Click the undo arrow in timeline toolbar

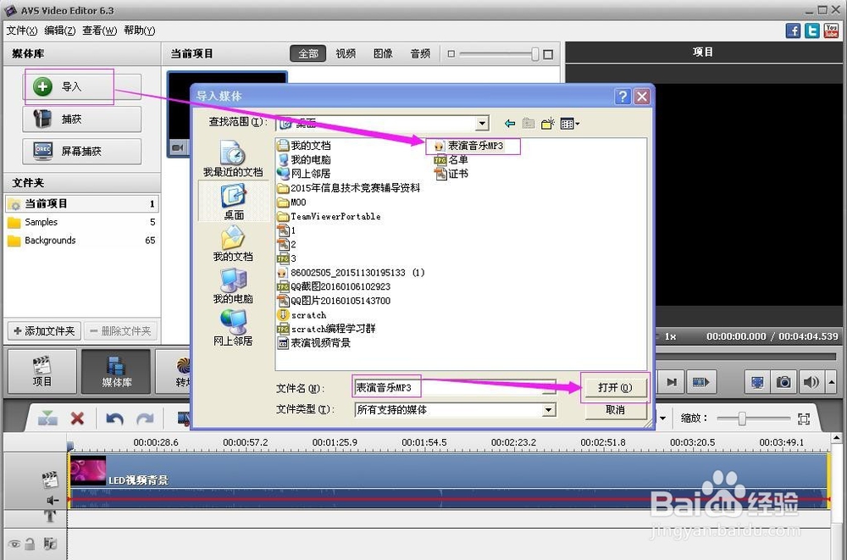(114, 419)
